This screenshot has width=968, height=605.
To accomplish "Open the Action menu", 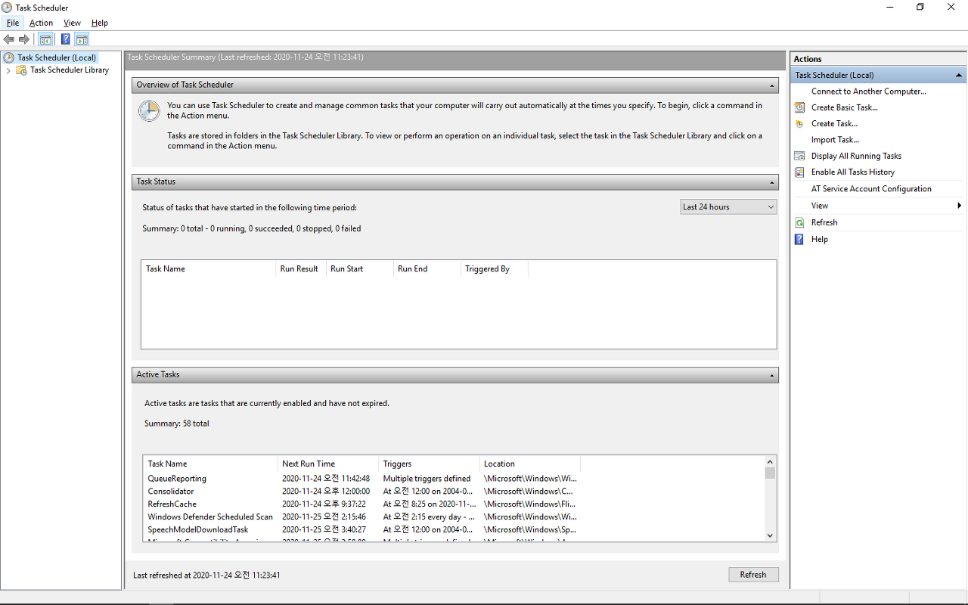I will [x=42, y=23].
